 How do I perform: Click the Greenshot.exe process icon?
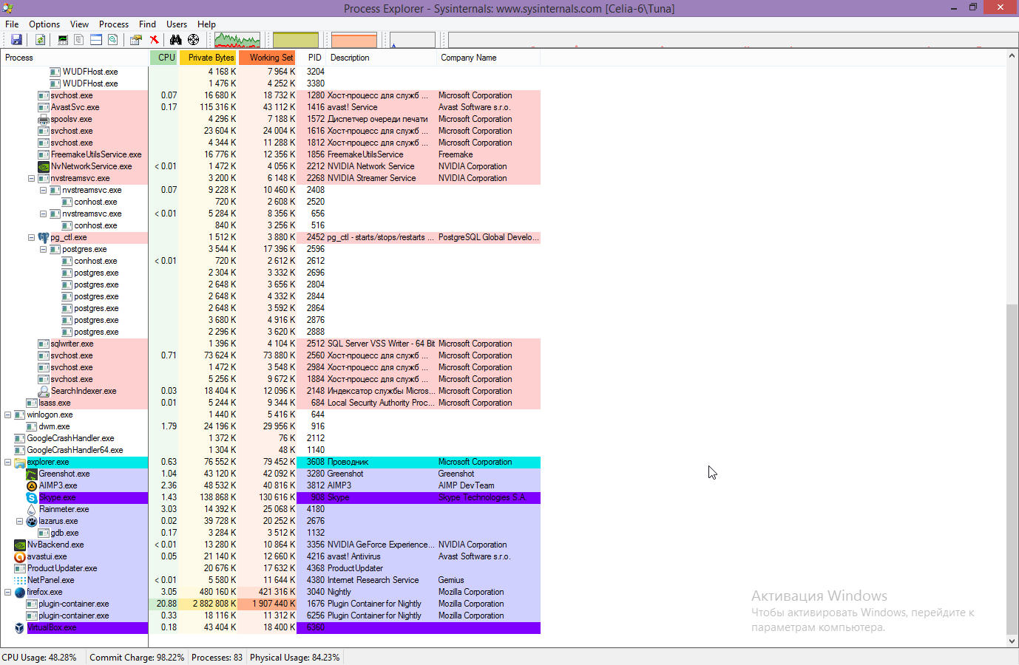(32, 474)
